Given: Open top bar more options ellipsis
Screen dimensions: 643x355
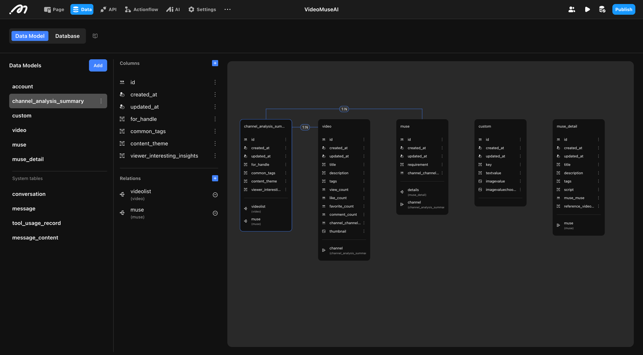Looking at the screenshot, I should point(228,10).
